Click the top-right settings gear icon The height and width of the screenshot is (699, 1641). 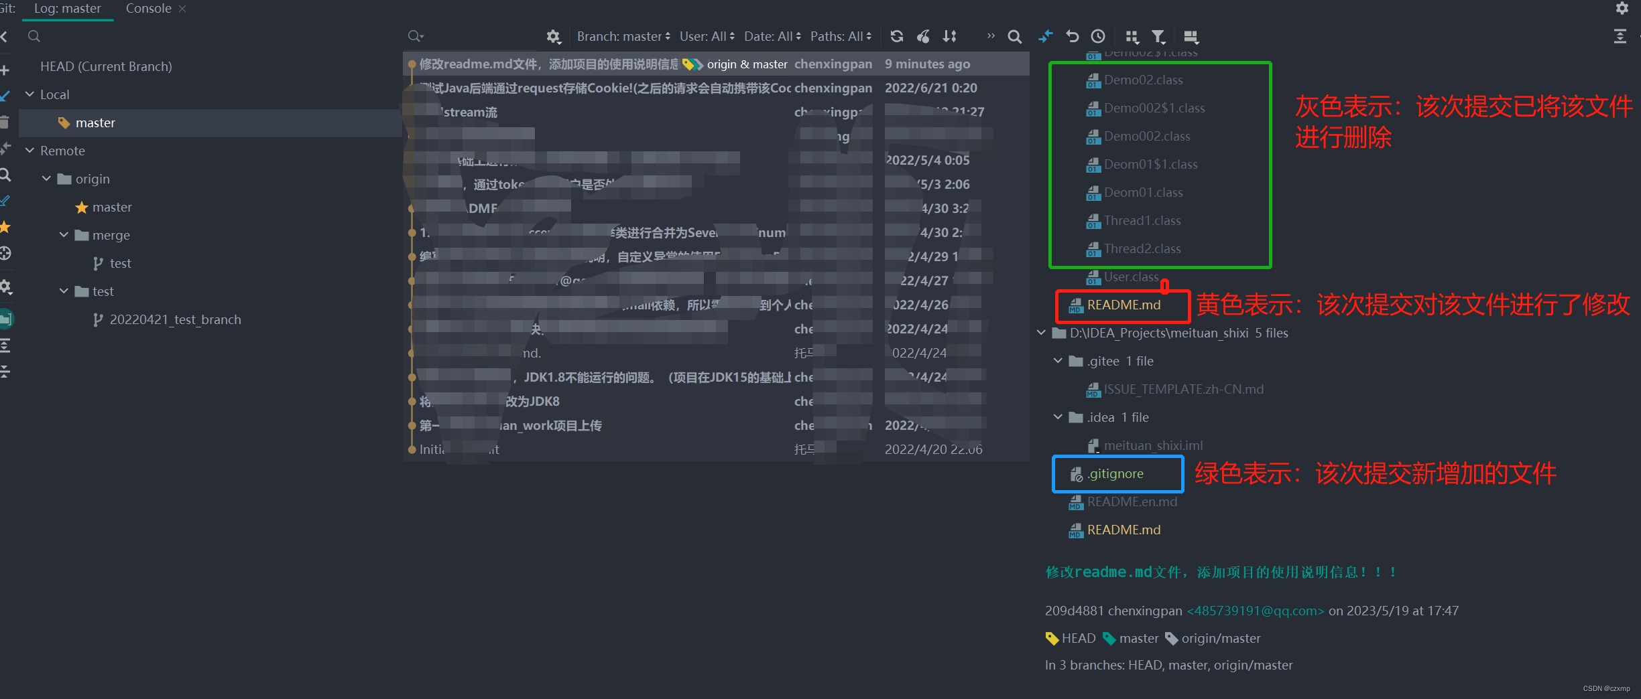pyautogui.click(x=1622, y=8)
